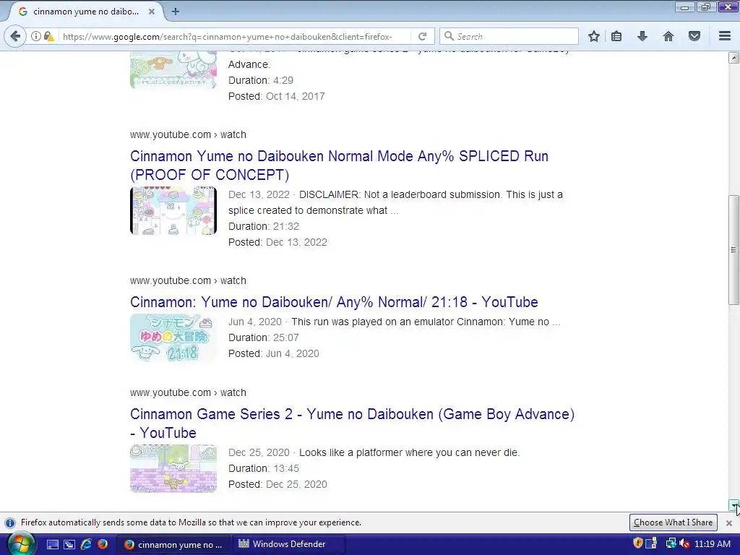Open the Firefox hamburger menu

click(x=725, y=36)
